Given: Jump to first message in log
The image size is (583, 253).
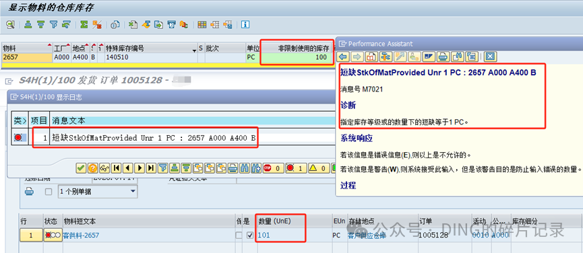Looking at the screenshot, I should pyautogui.click(x=117, y=168).
